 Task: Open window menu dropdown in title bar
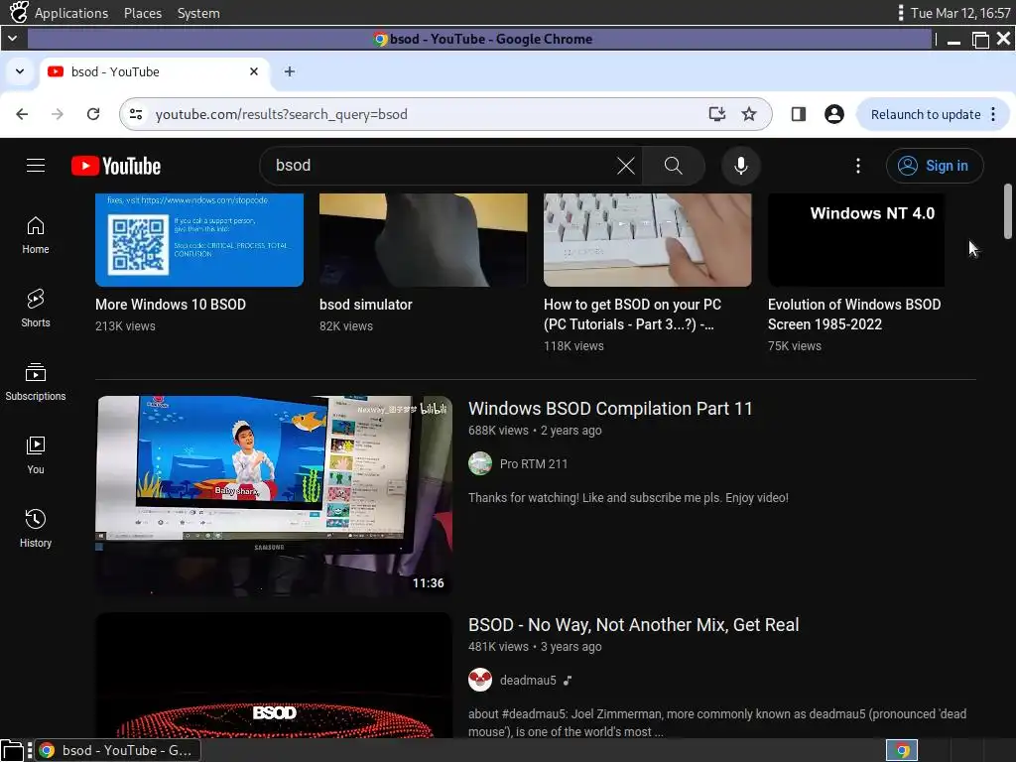tap(12, 39)
